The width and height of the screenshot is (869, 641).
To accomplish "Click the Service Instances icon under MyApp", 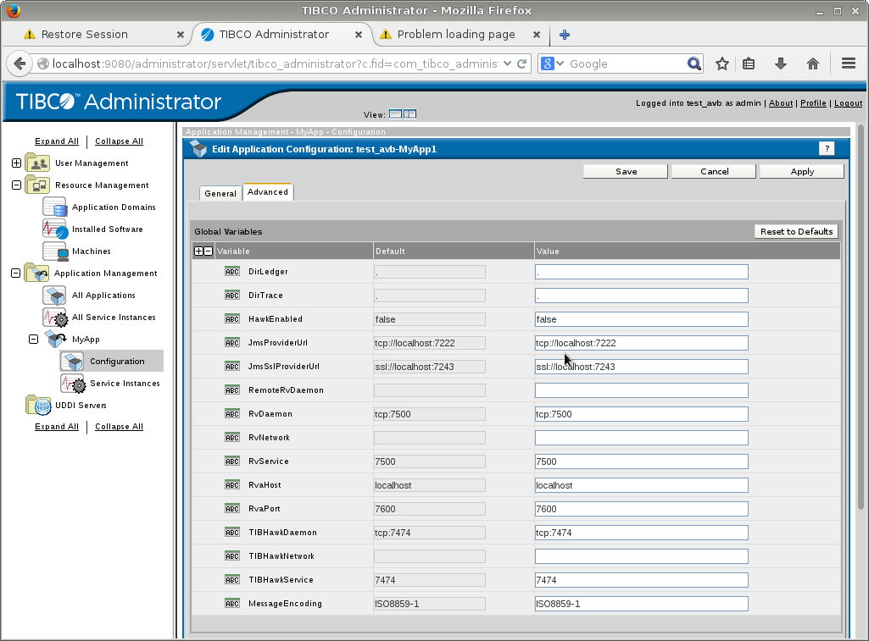I will 73,384.
